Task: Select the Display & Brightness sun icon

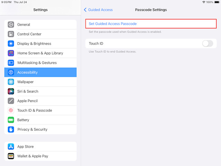Action: (x=11, y=44)
